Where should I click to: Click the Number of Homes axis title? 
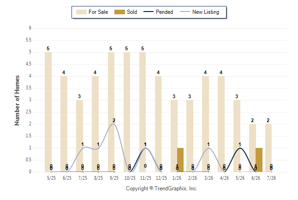(x=17, y=100)
